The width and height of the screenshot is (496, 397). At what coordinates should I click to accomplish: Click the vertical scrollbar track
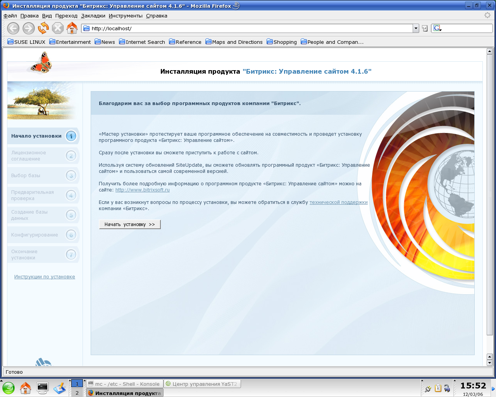[489, 344]
